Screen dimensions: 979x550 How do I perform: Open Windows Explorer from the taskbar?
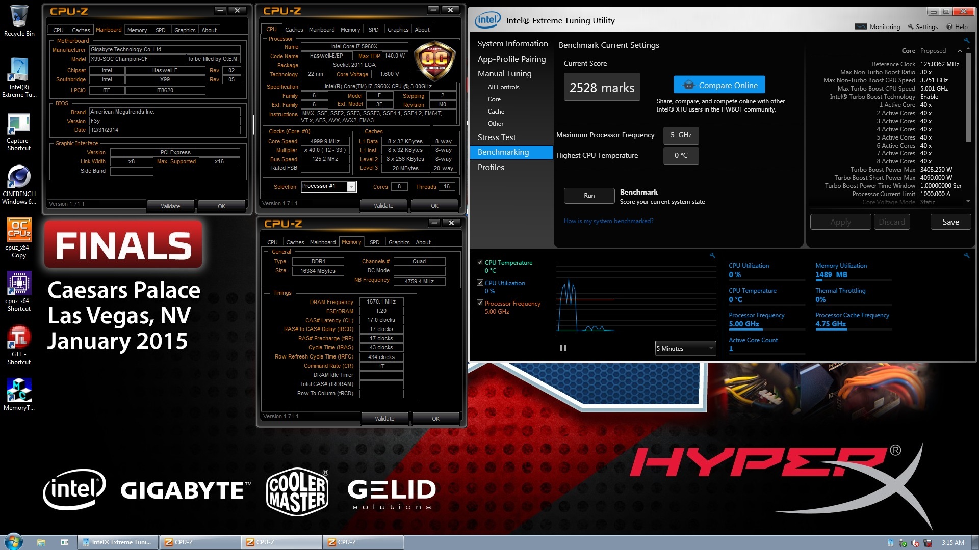[41, 542]
